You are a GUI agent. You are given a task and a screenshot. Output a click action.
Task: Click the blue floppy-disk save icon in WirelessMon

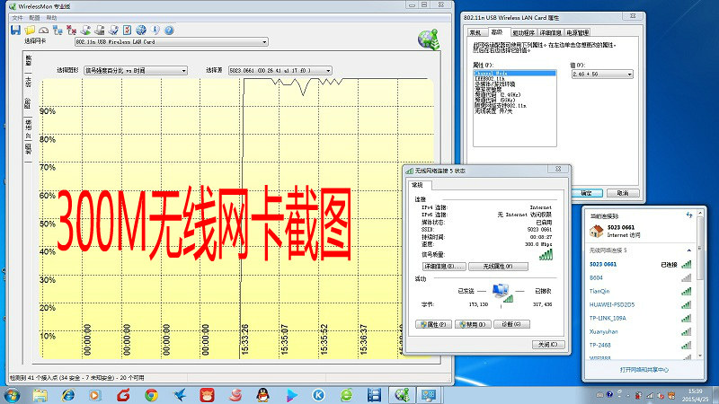click(15, 31)
